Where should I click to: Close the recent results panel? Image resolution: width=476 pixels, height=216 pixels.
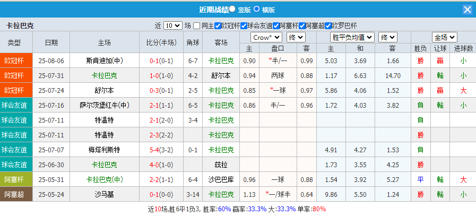coord(467,10)
